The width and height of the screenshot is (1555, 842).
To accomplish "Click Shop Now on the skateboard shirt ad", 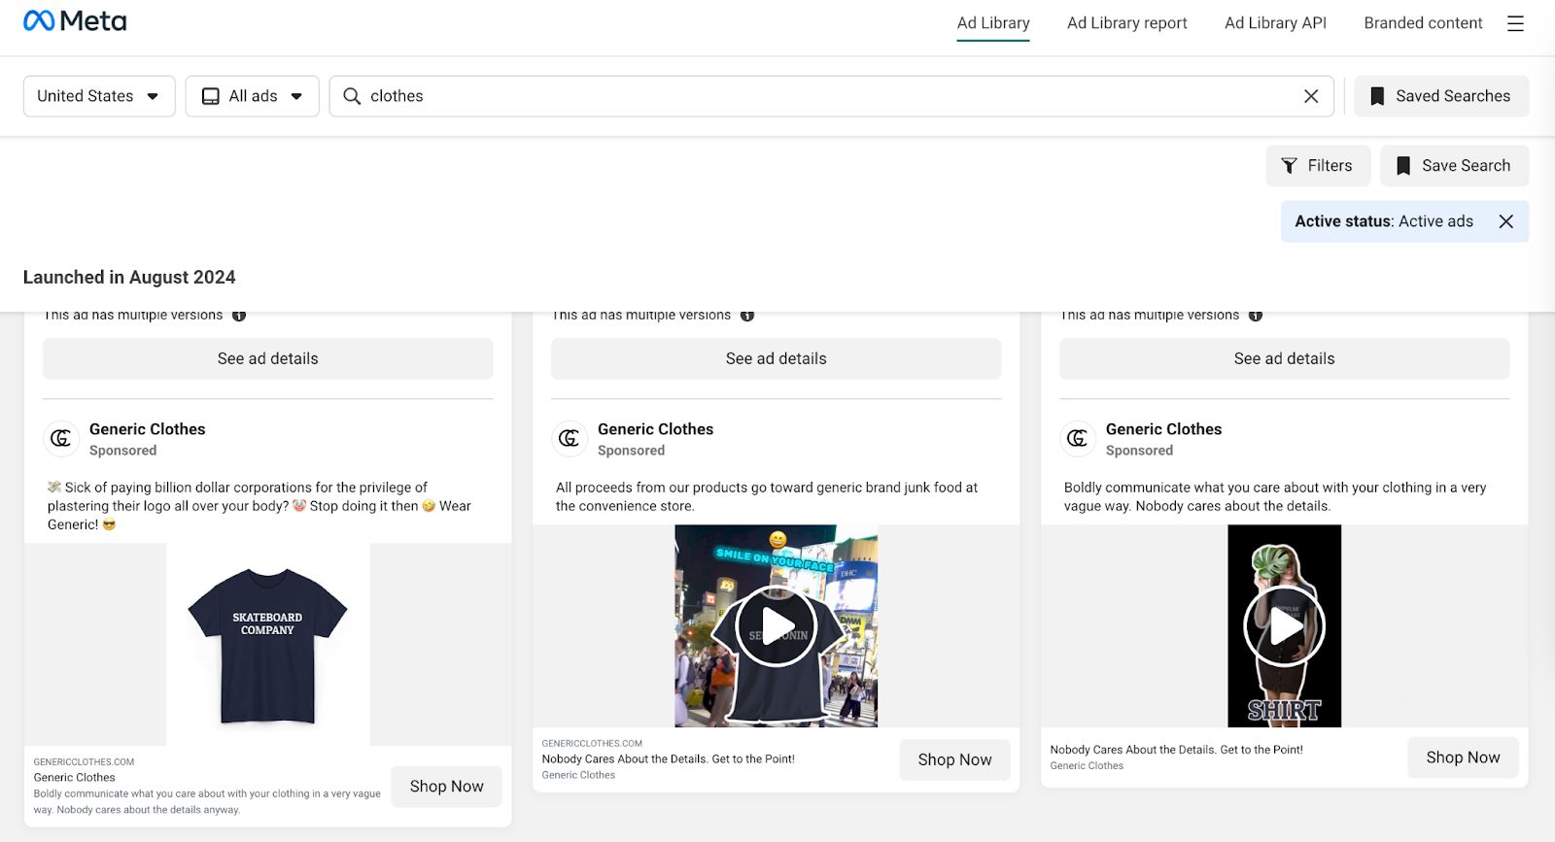I will (x=446, y=787).
